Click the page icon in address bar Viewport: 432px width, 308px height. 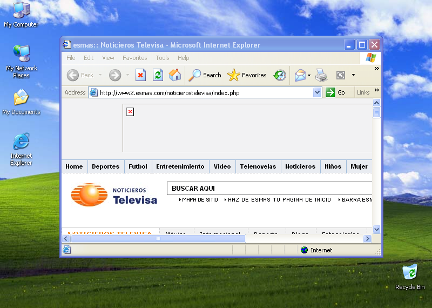pos(93,92)
